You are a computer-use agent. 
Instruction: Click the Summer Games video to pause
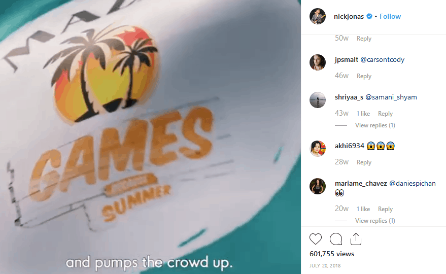[x=150, y=137]
